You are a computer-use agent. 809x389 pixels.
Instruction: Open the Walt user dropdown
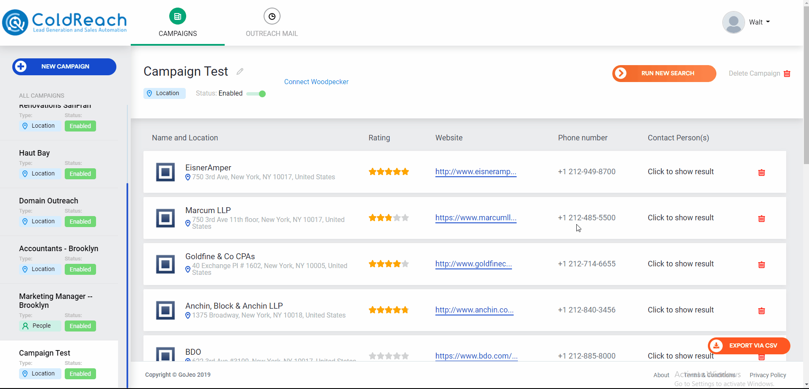click(x=759, y=22)
